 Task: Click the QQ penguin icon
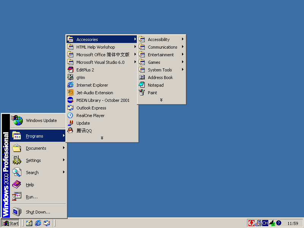[70, 130]
